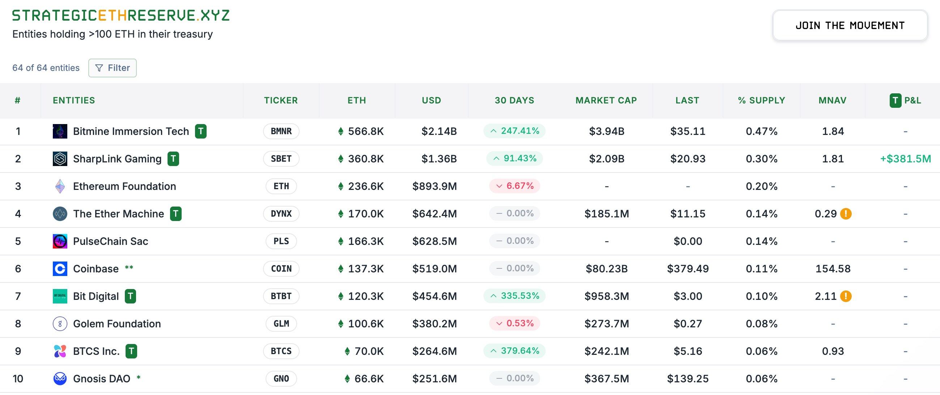Sort the table by the 30 DAYS column
Screen dimensions: 940x395
click(514, 100)
